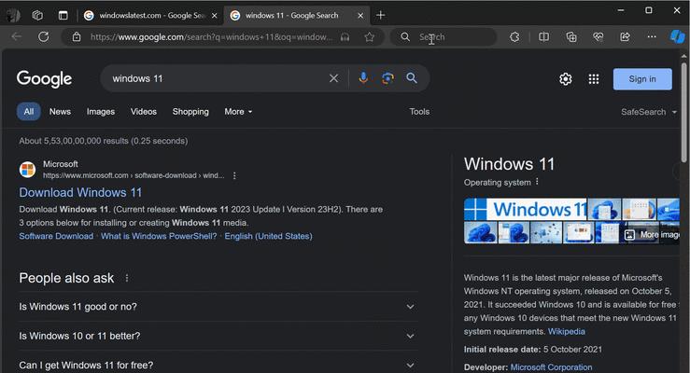The height and width of the screenshot is (373, 690).
Task: Open Google apps grid
Action: (594, 79)
